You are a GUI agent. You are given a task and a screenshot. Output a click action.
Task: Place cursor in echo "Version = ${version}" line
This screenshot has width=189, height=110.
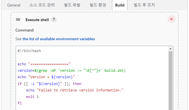[46, 77]
